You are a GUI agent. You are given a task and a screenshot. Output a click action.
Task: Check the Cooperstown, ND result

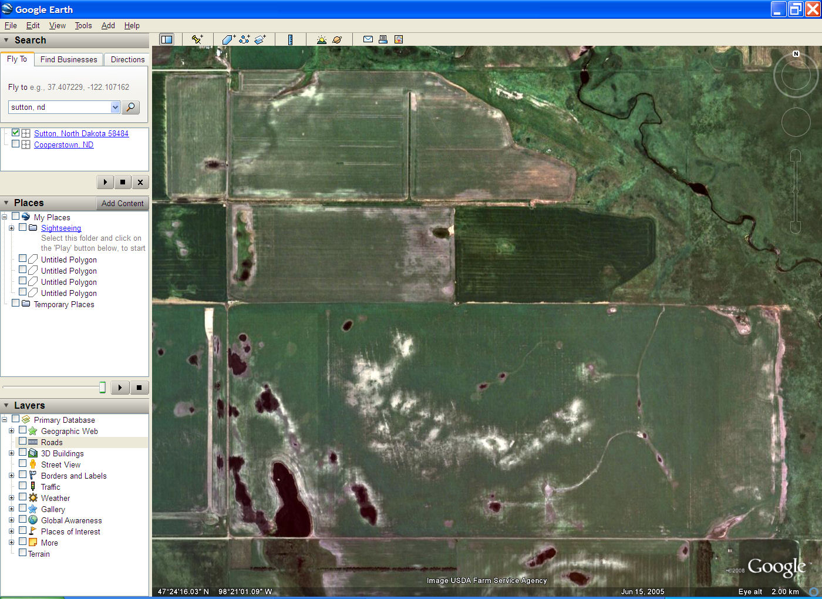click(16, 144)
